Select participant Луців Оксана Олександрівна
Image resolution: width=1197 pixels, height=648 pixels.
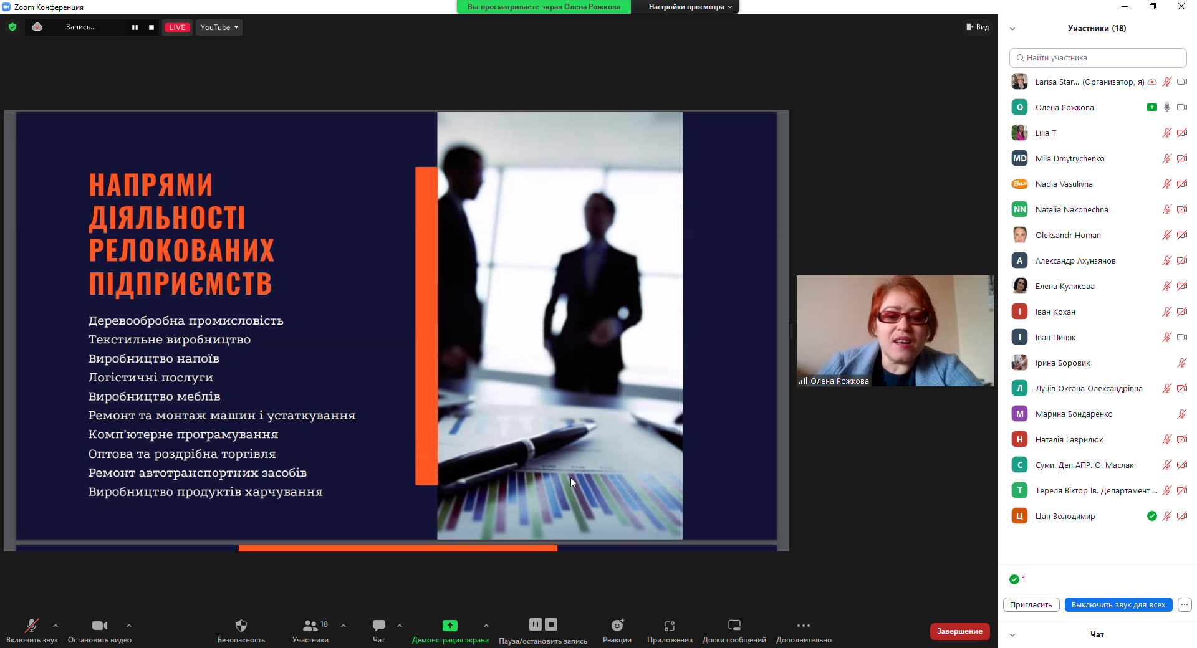tap(1097, 388)
